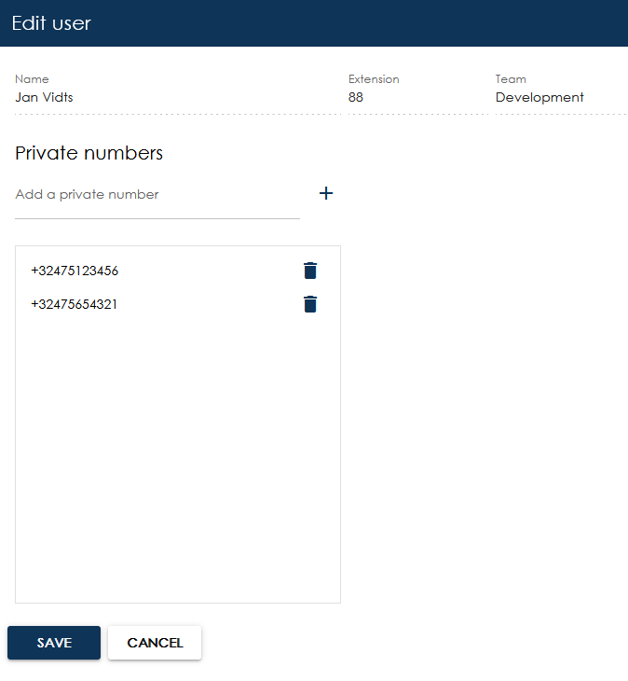Click empty area of the numbers list

click(178, 456)
